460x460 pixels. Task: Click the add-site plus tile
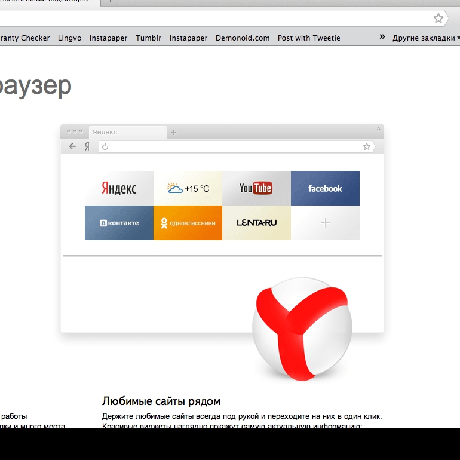325,223
